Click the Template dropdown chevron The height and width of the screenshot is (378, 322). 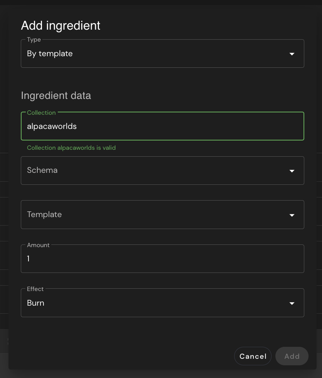(x=292, y=215)
